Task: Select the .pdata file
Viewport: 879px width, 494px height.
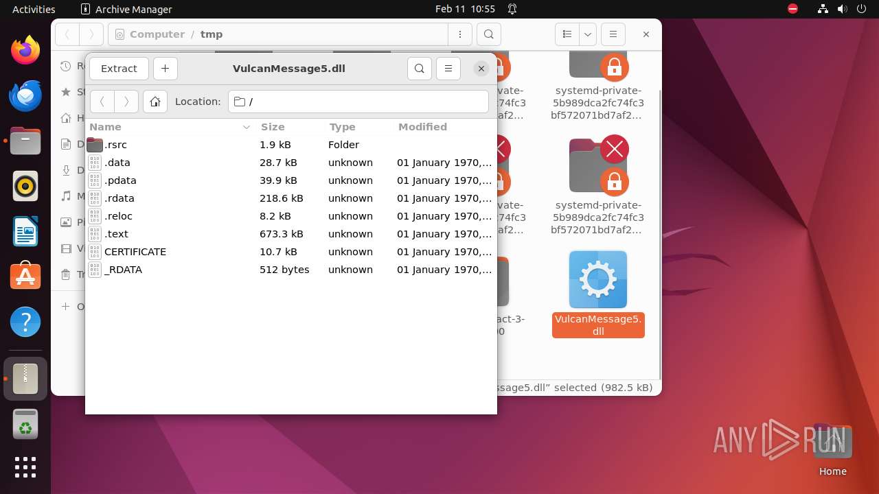Action: pos(290,180)
